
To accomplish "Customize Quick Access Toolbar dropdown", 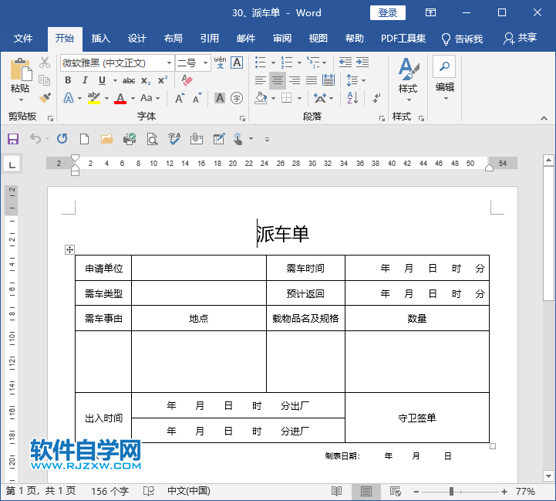I will pyautogui.click(x=267, y=140).
